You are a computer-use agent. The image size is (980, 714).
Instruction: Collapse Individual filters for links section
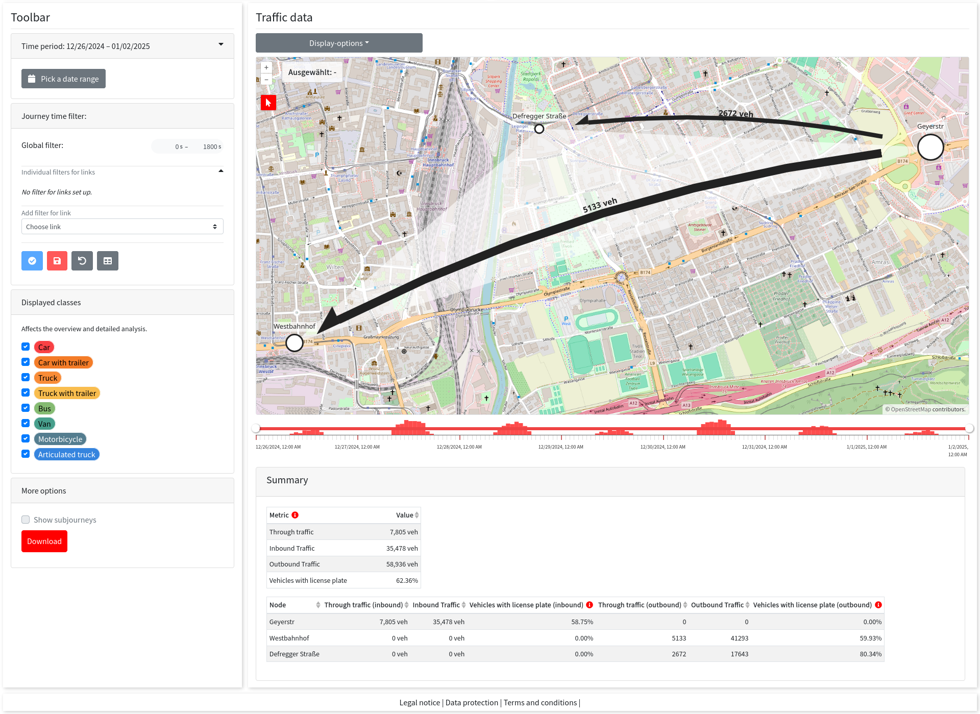[x=221, y=171]
